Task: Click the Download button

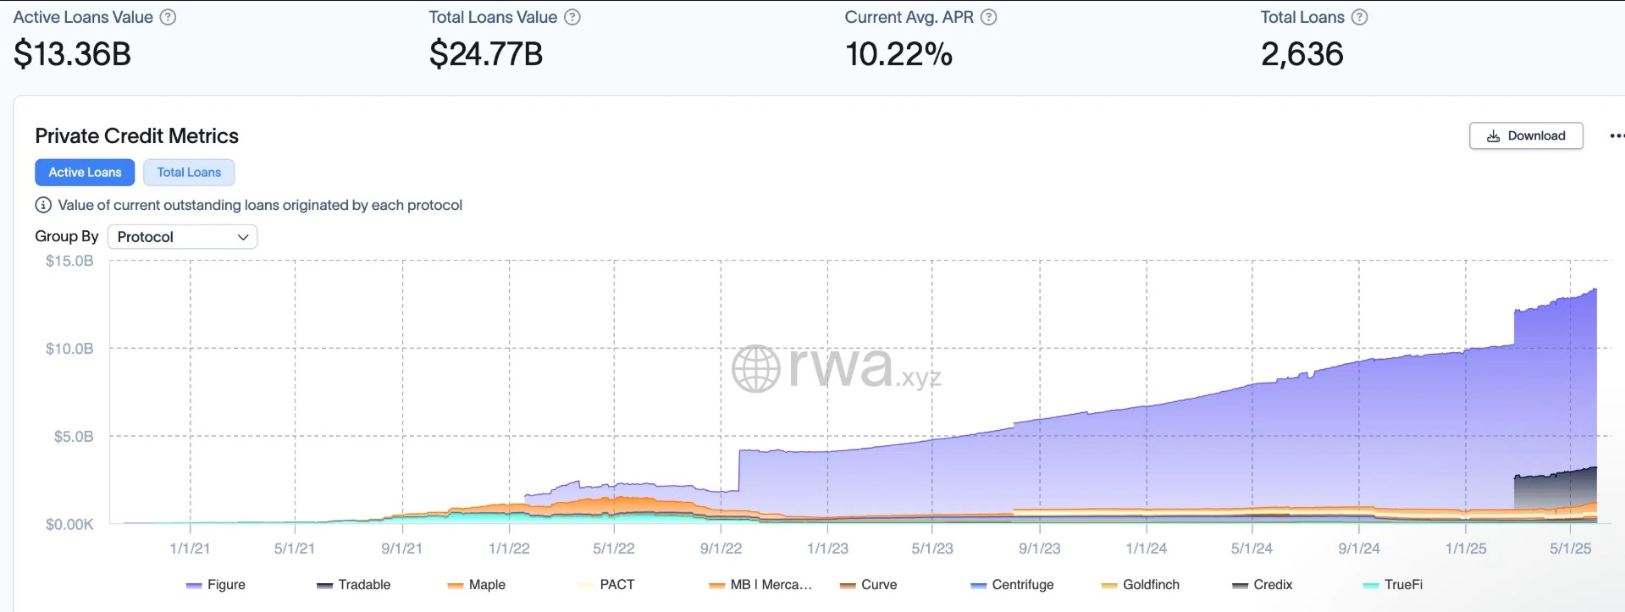Action: [x=1526, y=135]
